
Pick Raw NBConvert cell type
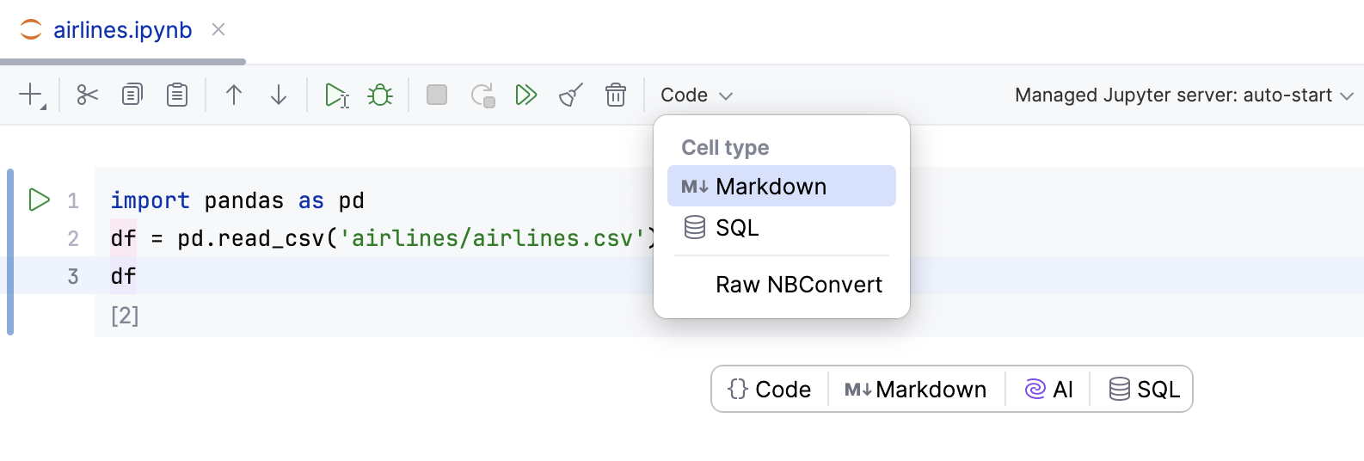point(798,285)
